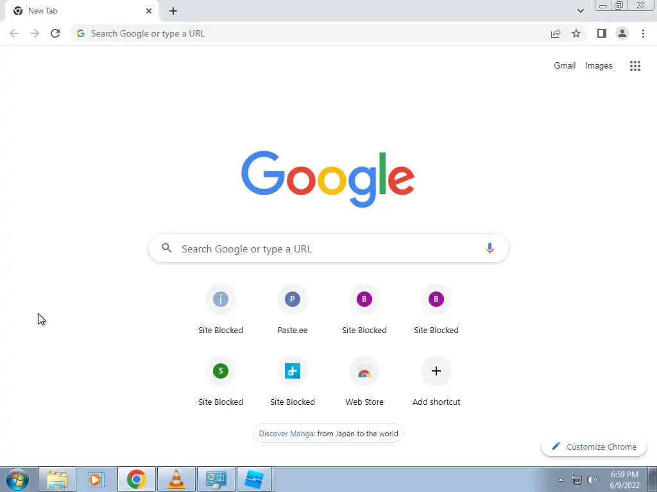Click the back navigation arrow
657x492 pixels.
tap(14, 33)
